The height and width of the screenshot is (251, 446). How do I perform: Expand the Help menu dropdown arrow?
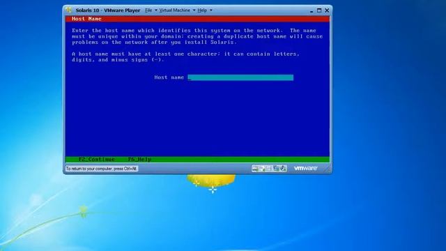pos(210,10)
